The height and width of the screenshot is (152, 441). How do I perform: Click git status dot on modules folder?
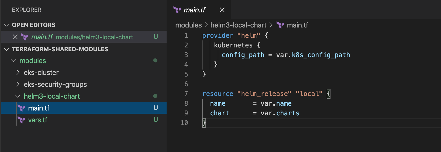155,60
